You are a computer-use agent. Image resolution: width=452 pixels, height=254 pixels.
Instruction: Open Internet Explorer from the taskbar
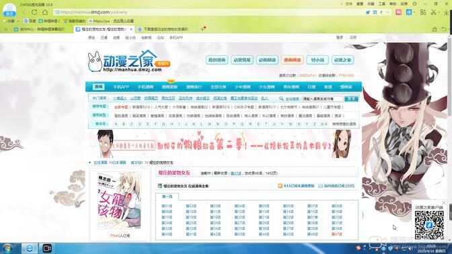30,248
